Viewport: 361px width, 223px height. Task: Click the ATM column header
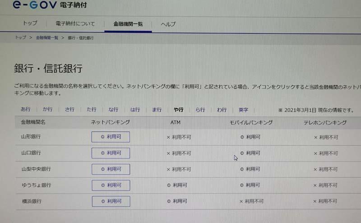click(x=176, y=122)
